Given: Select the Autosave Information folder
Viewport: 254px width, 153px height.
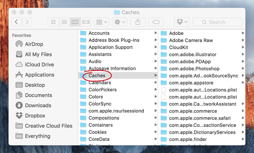Looking at the screenshot, I should [118, 68].
